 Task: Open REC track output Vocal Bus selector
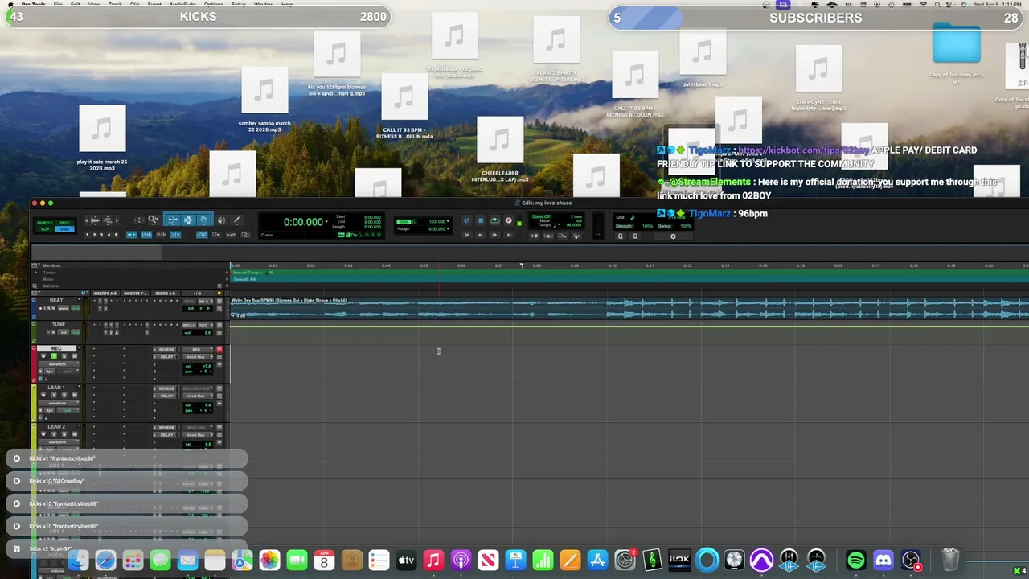197,357
